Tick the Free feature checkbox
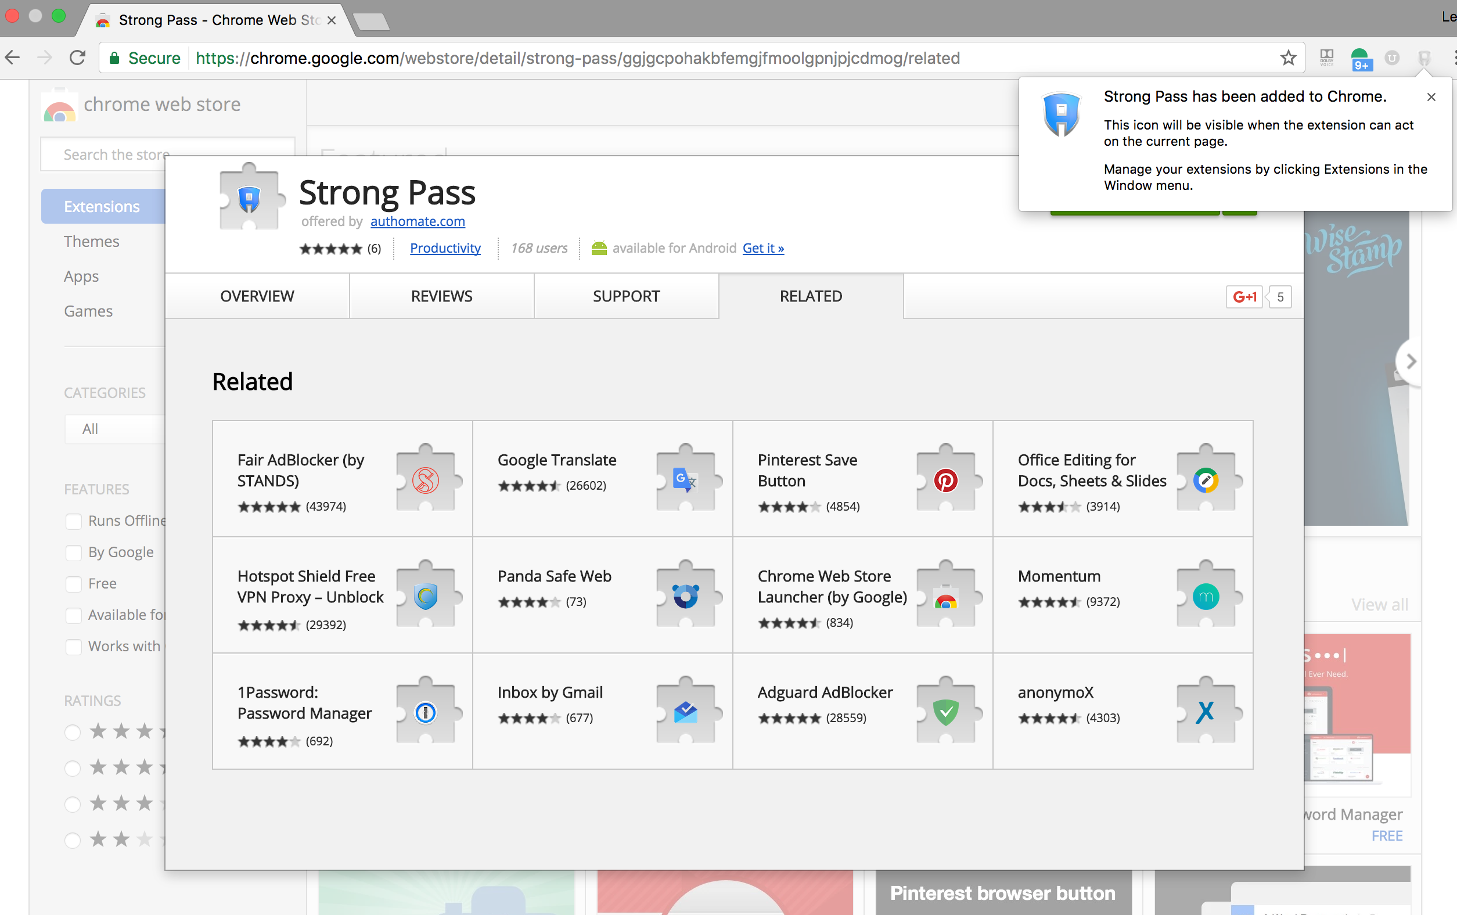This screenshot has height=915, width=1457. (74, 584)
